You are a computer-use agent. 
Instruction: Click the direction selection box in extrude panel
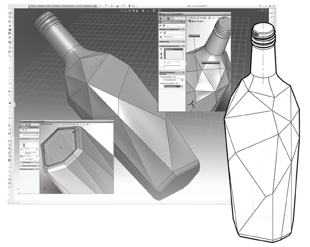[x=31, y=145]
